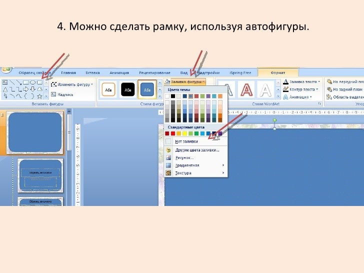Pick the right arrow block shape
364x273 pixels.
click(26, 89)
